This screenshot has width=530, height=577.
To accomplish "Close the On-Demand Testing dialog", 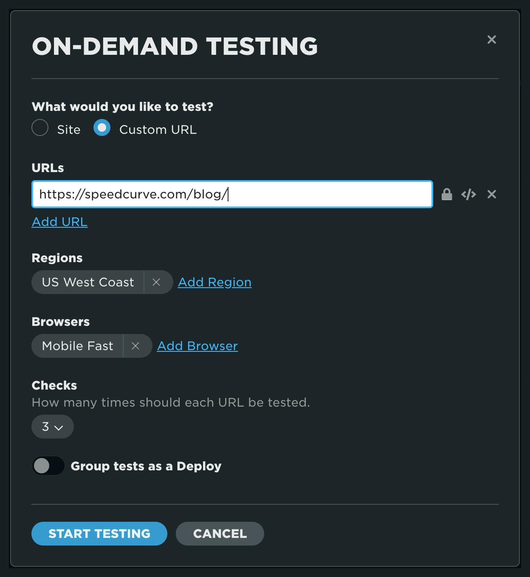I will tap(491, 40).
